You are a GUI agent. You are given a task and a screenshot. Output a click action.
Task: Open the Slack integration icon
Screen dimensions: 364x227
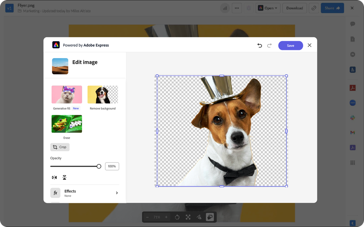click(353, 117)
